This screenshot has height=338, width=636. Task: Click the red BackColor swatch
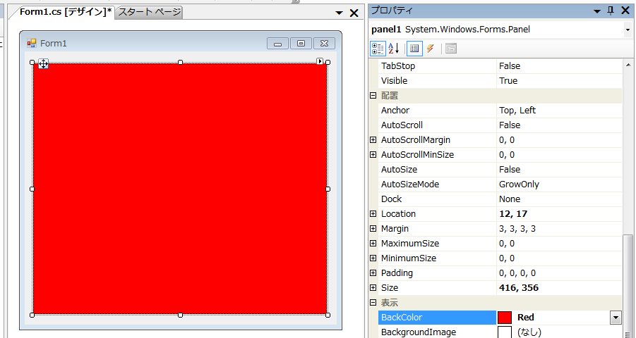(505, 318)
